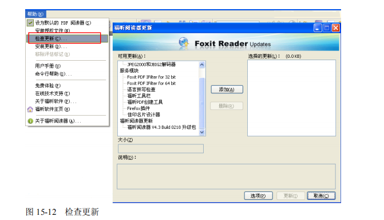384x220 pixels.
Task: Select 关于福昕软件(E)... menu item
Action: click(56, 101)
